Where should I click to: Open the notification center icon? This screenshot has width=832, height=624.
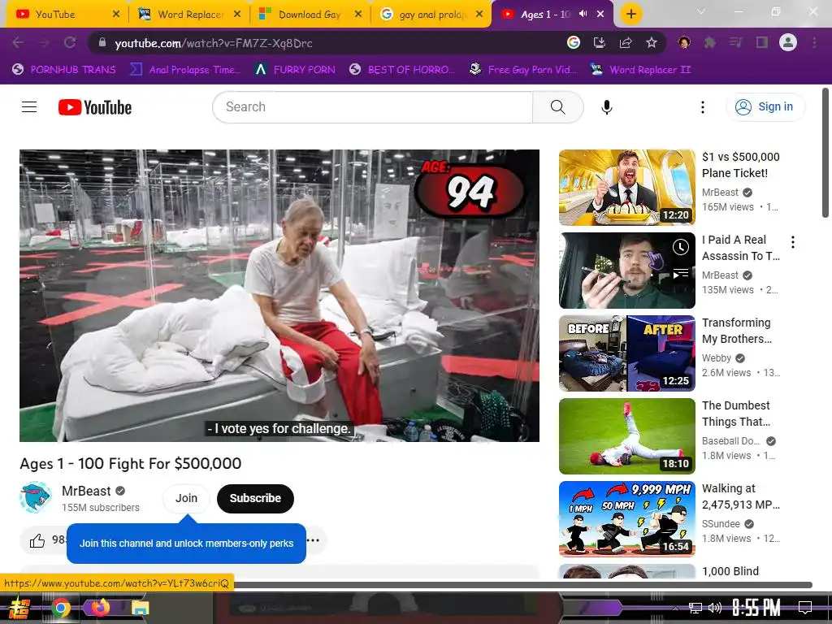click(x=805, y=607)
